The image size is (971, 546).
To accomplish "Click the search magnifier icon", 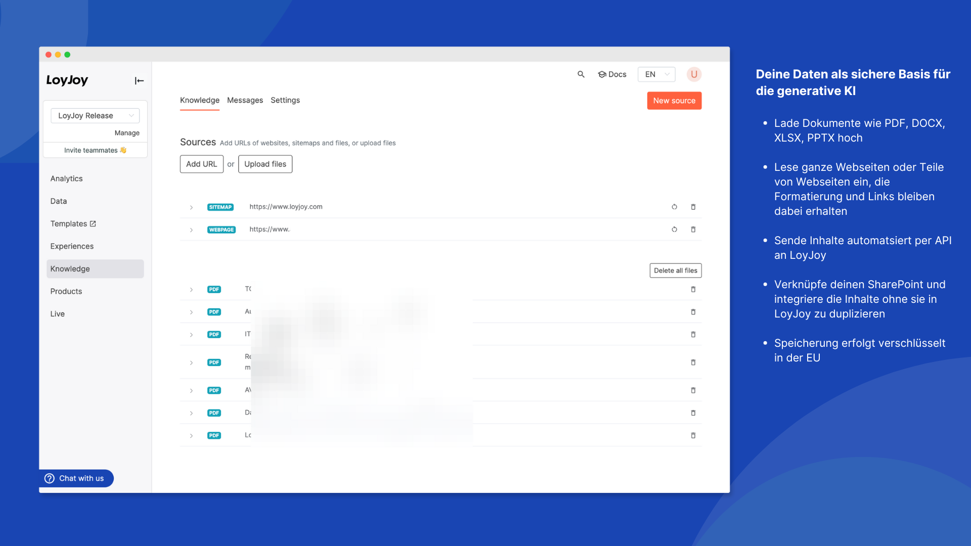I will [x=581, y=74].
